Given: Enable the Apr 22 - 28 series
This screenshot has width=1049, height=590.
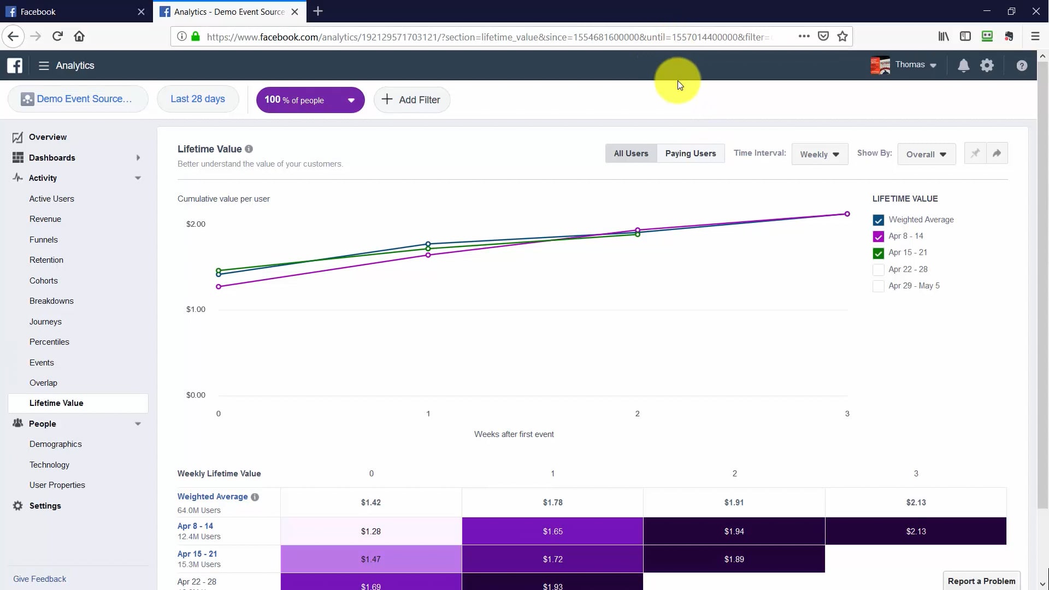Looking at the screenshot, I should (878, 270).
